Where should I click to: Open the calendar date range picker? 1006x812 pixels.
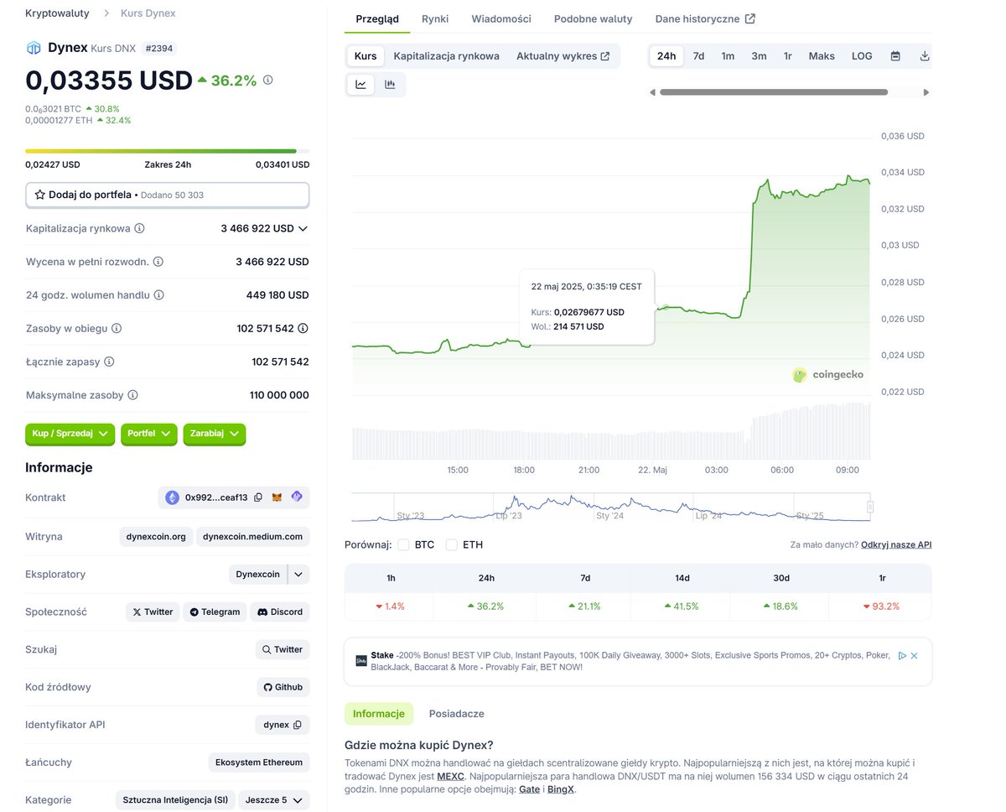895,56
